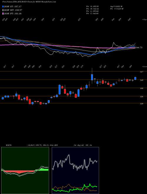147x194 pixels.
Task: Click the ADX (14 day) values text
Action: (x=82, y=145)
